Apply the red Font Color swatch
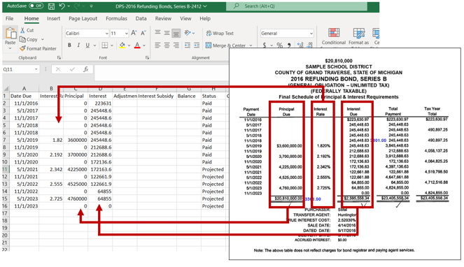The image size is (464, 267). coord(137,45)
